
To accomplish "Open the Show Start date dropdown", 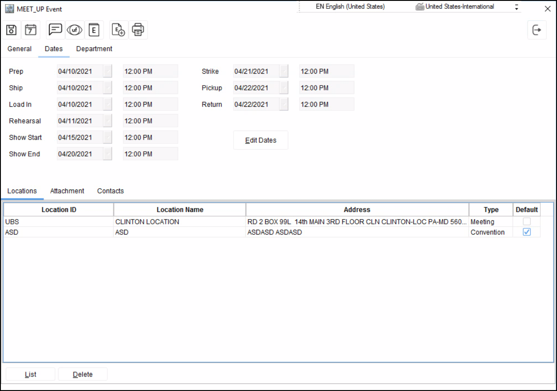I will [108, 138].
